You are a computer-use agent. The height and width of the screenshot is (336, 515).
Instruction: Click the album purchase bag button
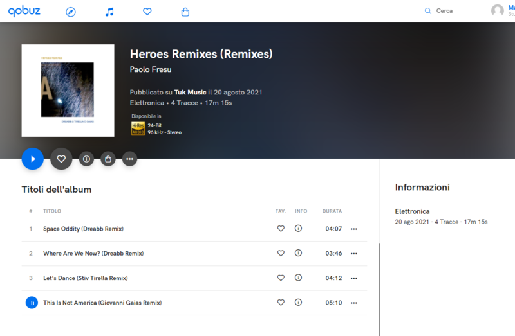tap(108, 159)
